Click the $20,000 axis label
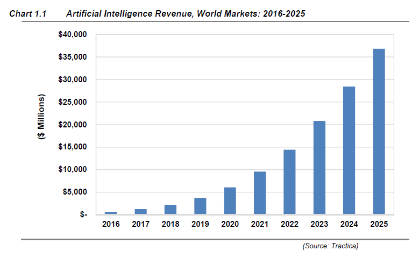 [x=73, y=125]
